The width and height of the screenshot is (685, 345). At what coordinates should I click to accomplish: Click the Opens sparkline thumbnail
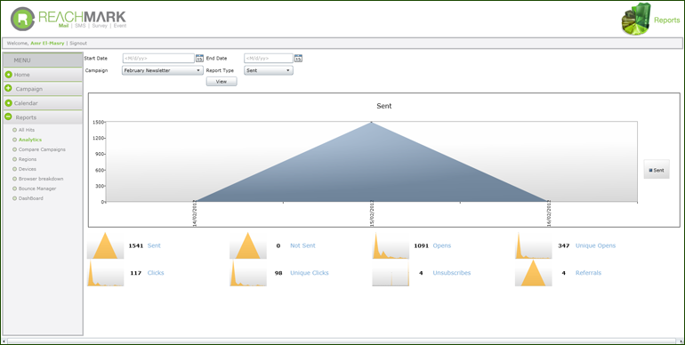click(391, 245)
